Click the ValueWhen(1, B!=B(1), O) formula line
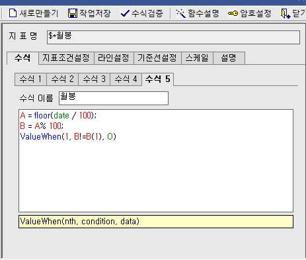306x260 pixels. 68,136
